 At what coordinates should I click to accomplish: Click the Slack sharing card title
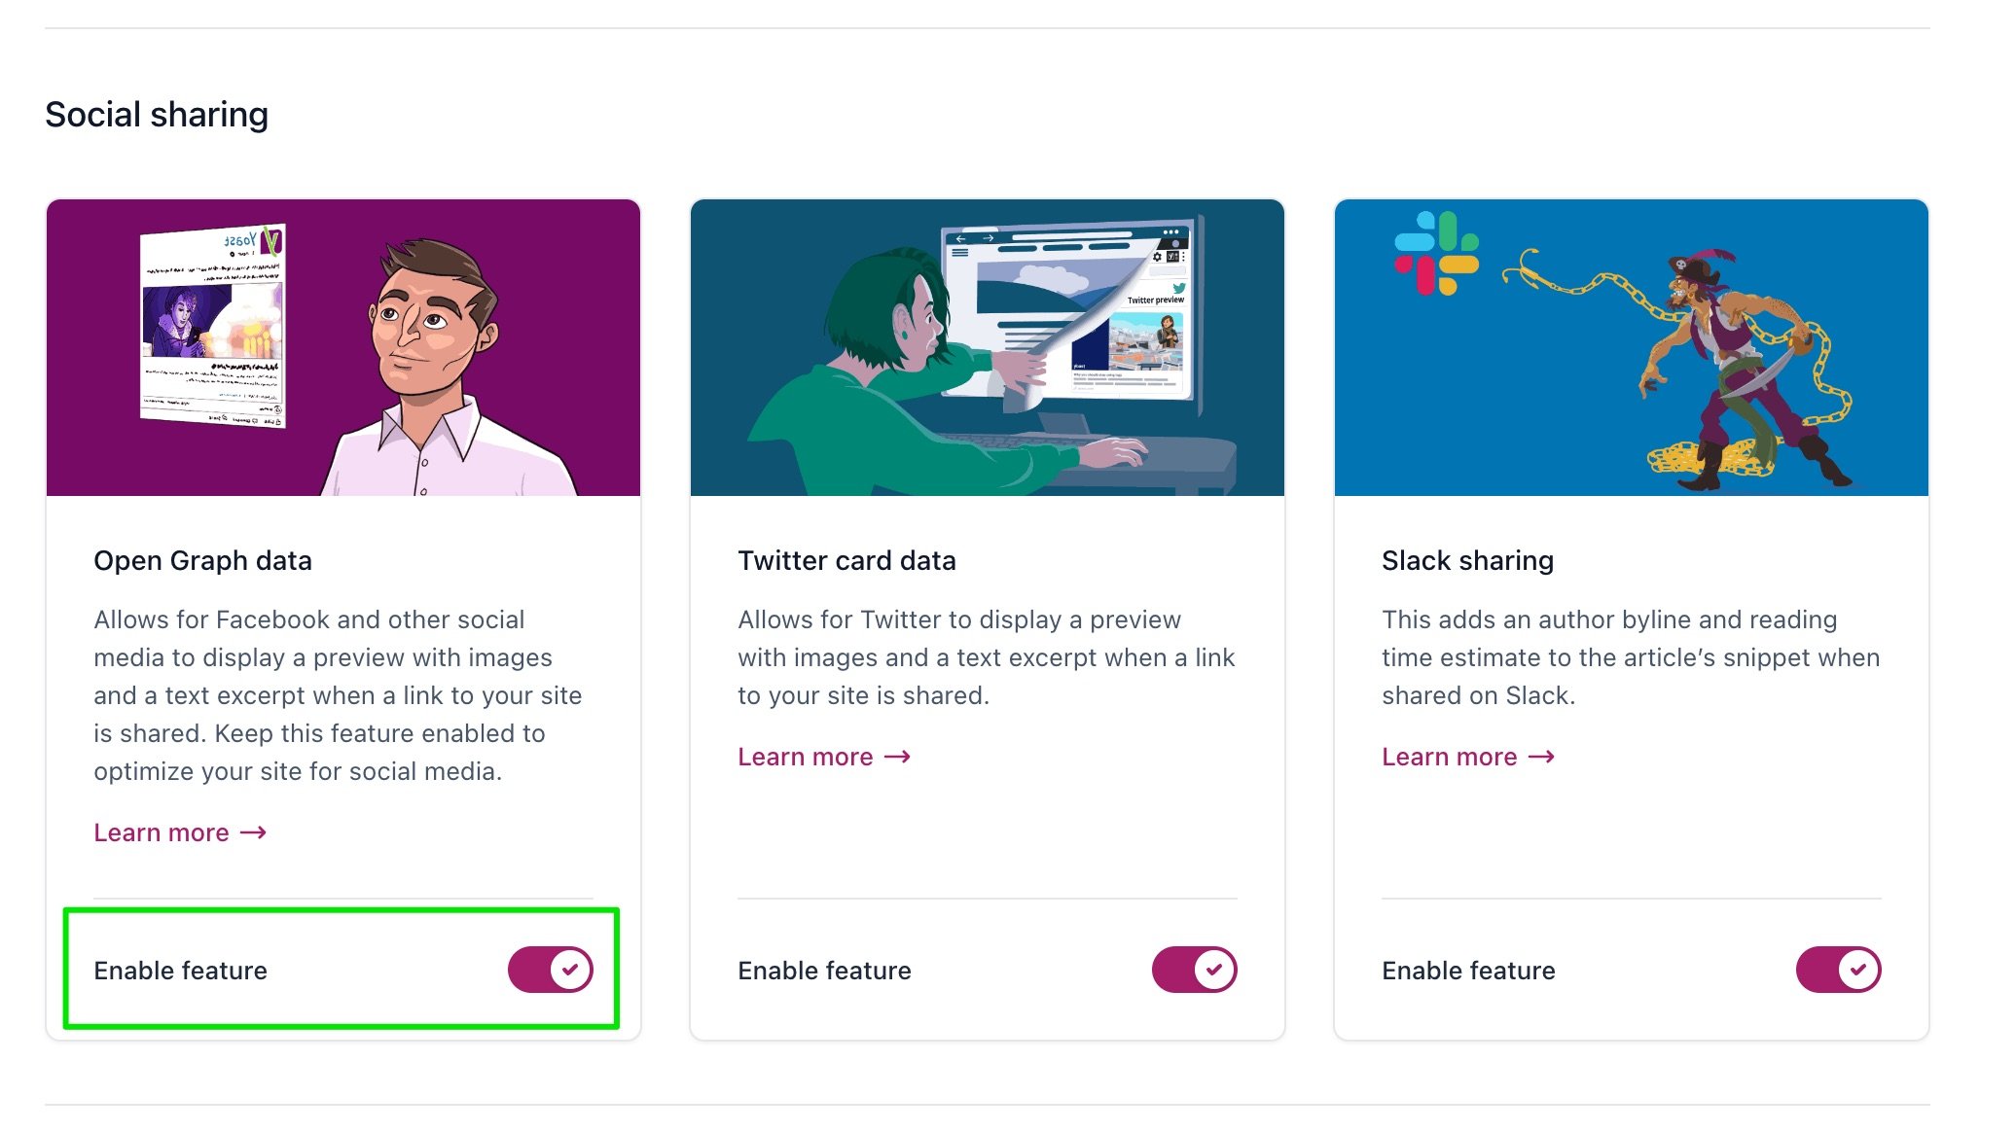pyautogui.click(x=1466, y=560)
